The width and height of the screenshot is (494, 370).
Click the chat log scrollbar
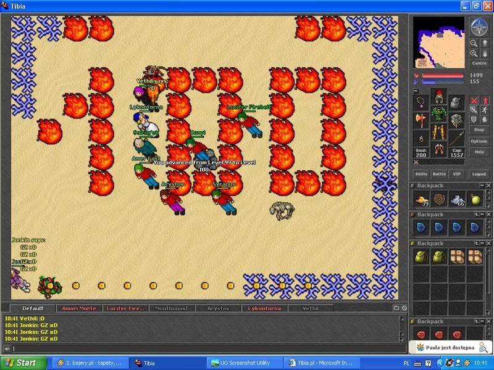[x=402, y=329]
